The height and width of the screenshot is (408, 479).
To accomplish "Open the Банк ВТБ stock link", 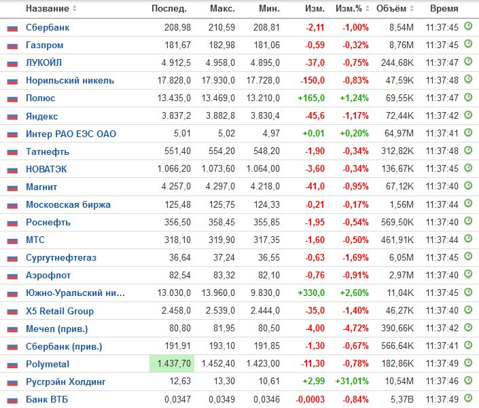I will pyautogui.click(x=47, y=399).
